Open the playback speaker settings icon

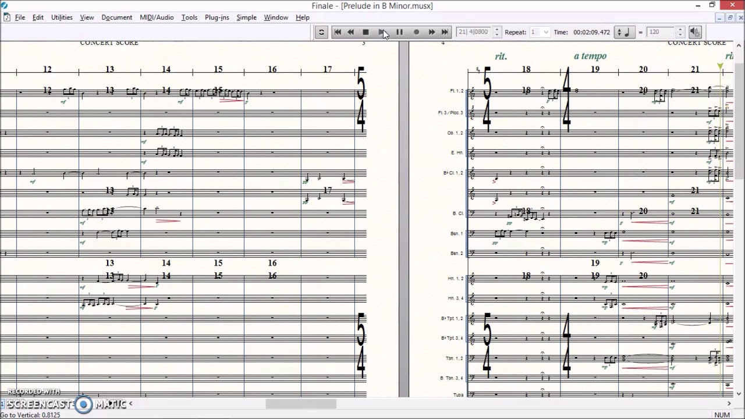coord(694,32)
